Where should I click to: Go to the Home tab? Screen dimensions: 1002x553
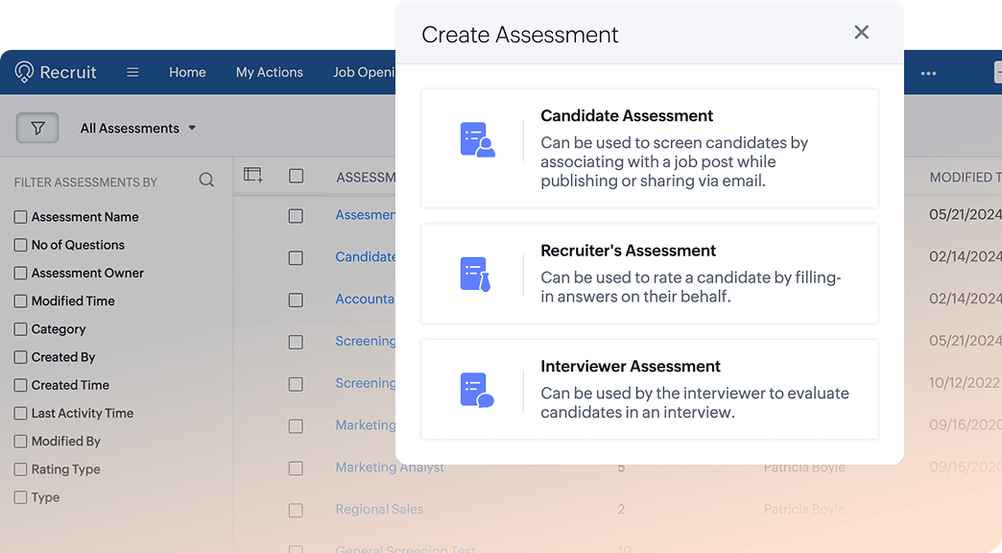(187, 72)
